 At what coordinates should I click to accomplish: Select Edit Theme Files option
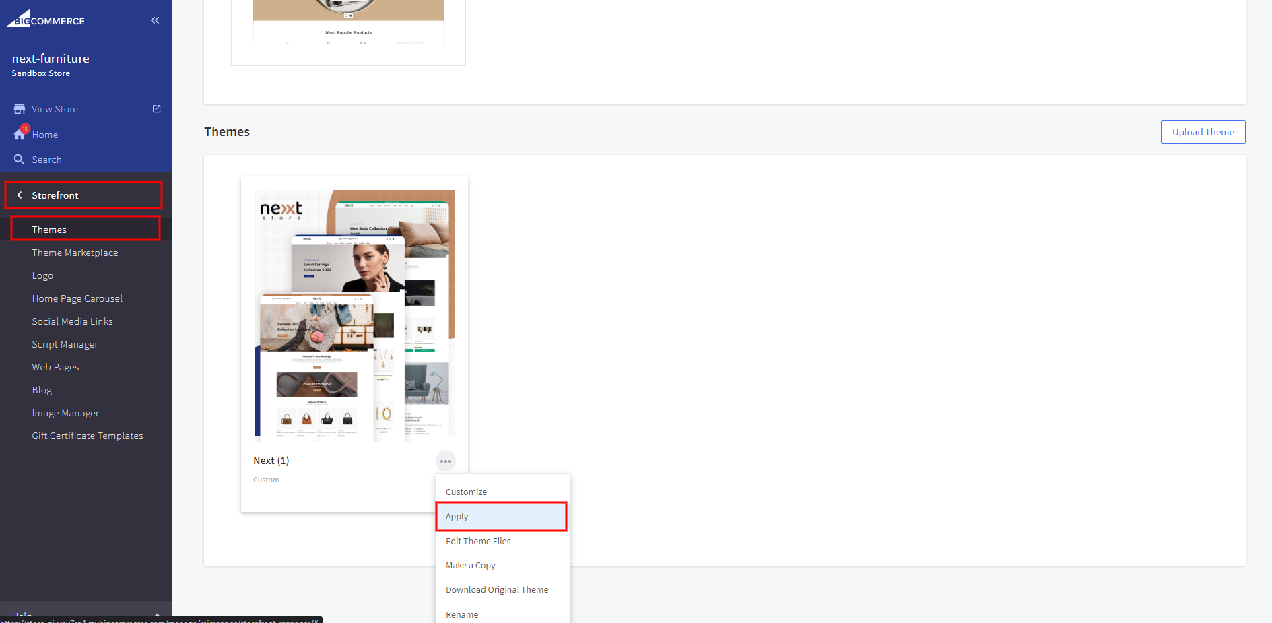coord(478,542)
